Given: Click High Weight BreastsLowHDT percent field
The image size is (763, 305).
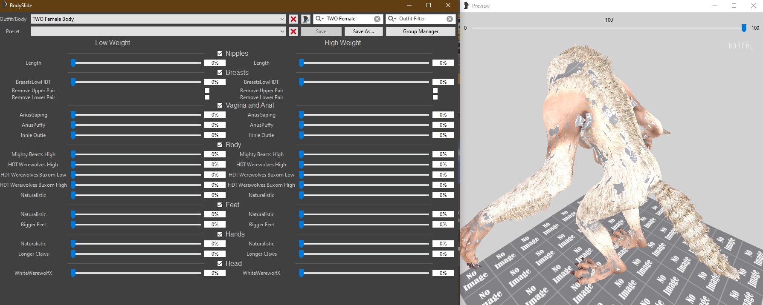Looking at the screenshot, I should pos(443,82).
